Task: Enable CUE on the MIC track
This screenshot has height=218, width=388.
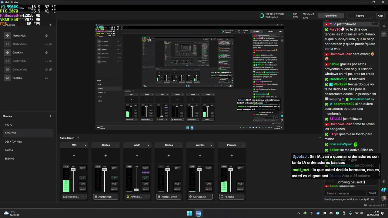Action: click(x=82, y=184)
